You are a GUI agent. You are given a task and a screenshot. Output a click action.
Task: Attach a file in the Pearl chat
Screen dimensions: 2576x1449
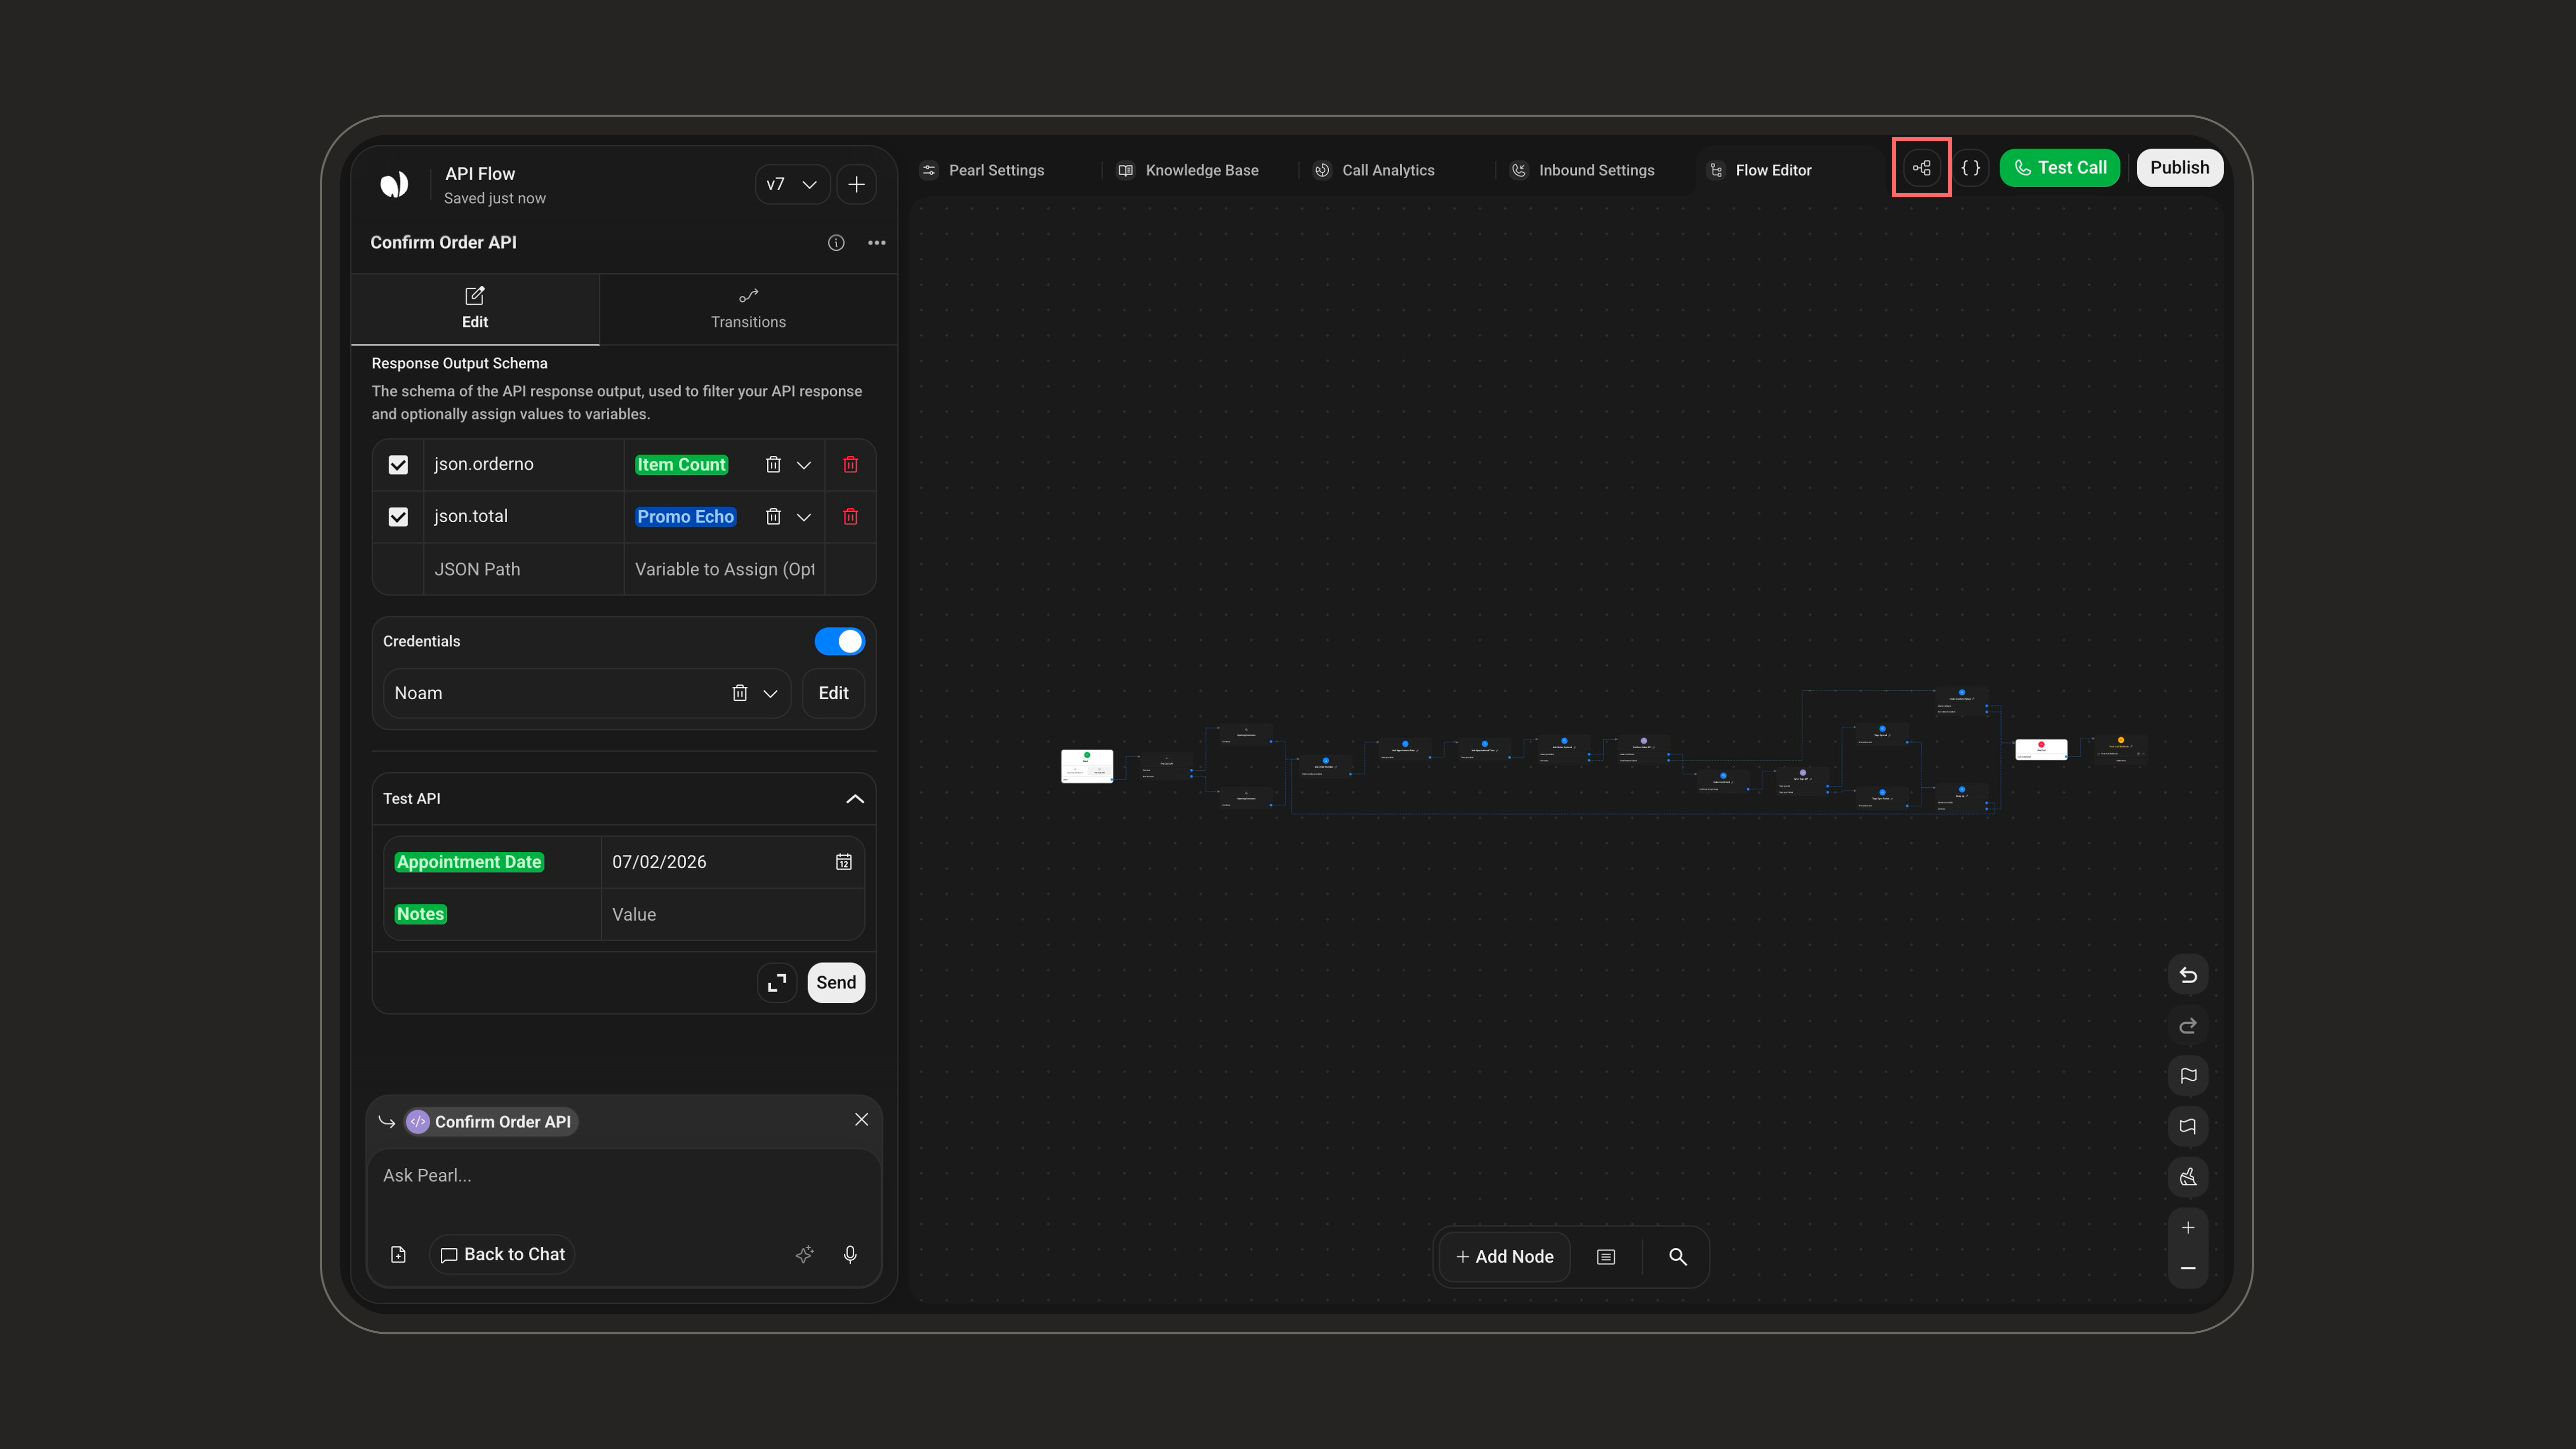coord(398,1255)
